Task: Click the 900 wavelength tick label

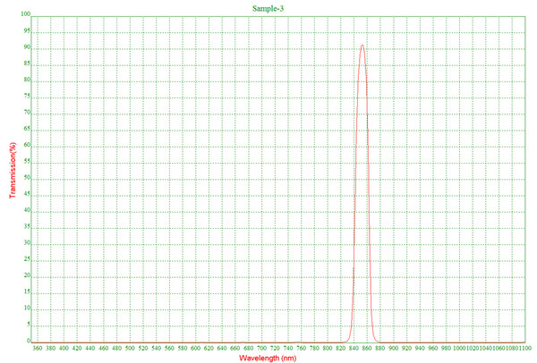Action: (x=394, y=349)
